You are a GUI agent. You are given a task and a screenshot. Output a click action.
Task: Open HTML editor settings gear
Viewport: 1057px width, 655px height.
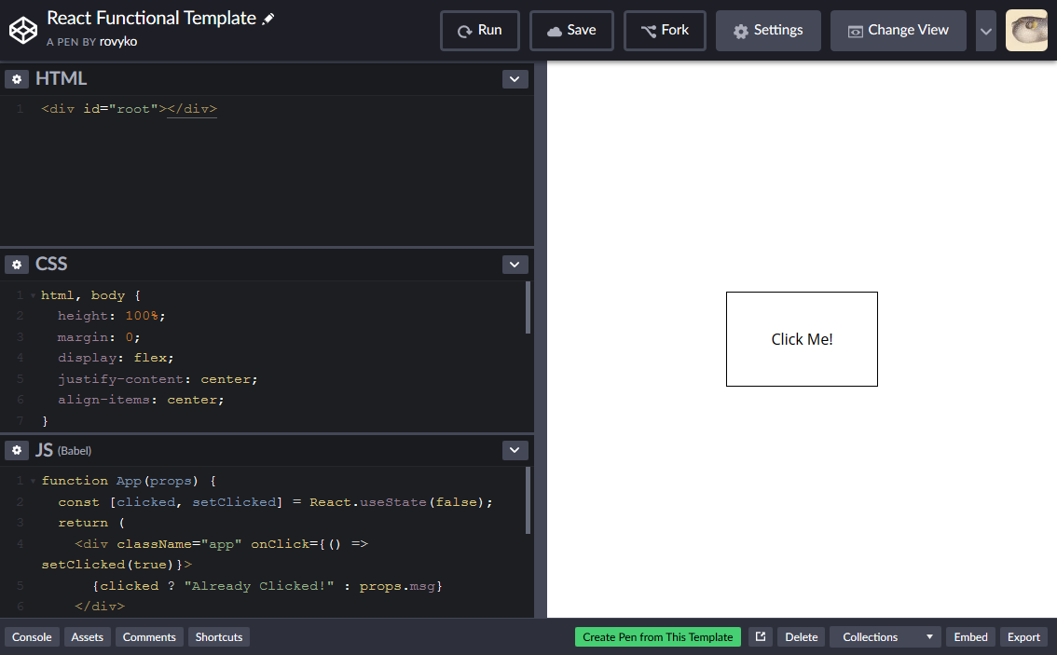click(x=17, y=79)
